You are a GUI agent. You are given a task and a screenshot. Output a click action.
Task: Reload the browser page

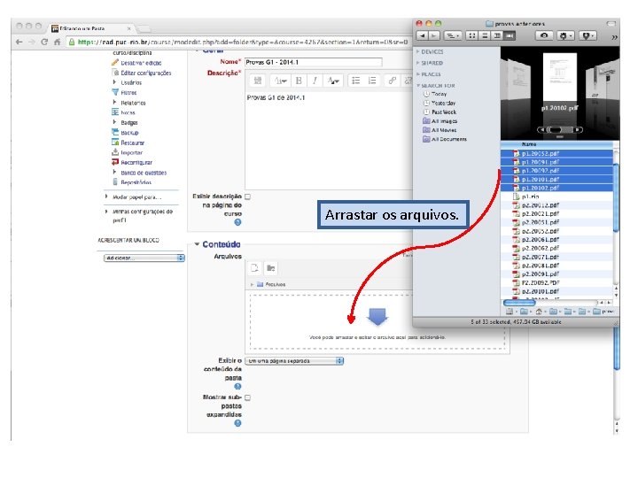pyautogui.click(x=44, y=42)
